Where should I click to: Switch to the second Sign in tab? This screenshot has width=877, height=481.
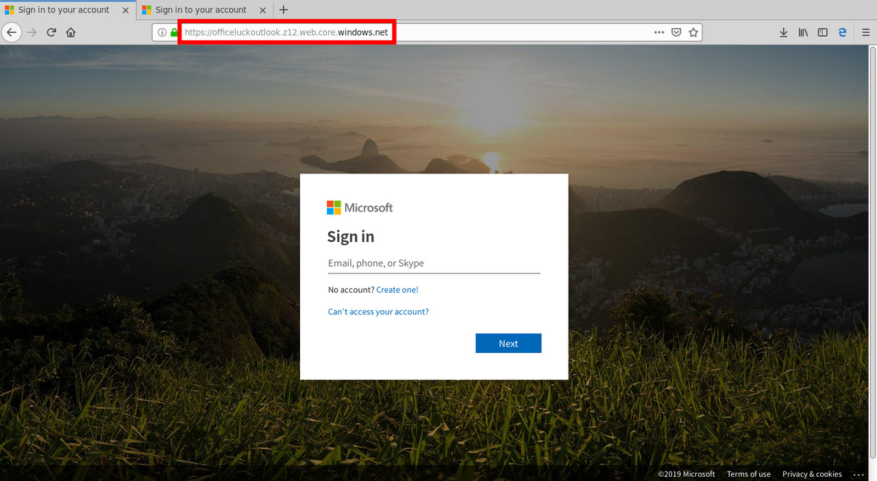(206, 10)
